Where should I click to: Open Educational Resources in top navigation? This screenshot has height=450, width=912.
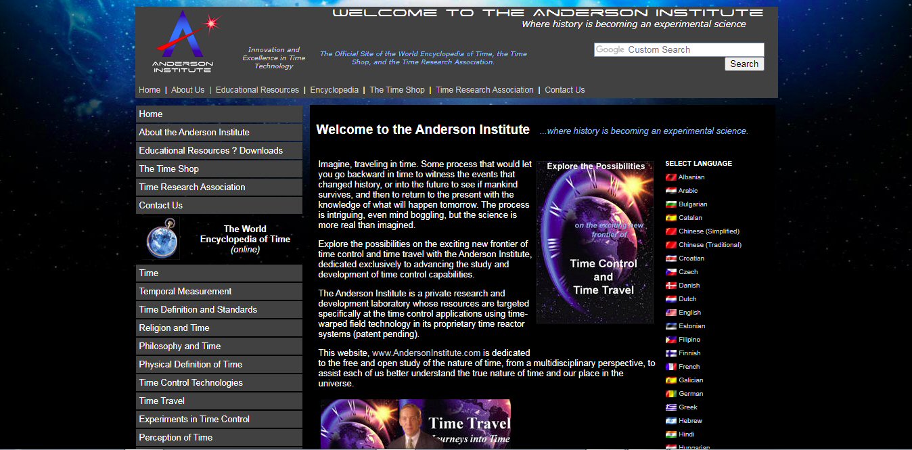(x=257, y=90)
